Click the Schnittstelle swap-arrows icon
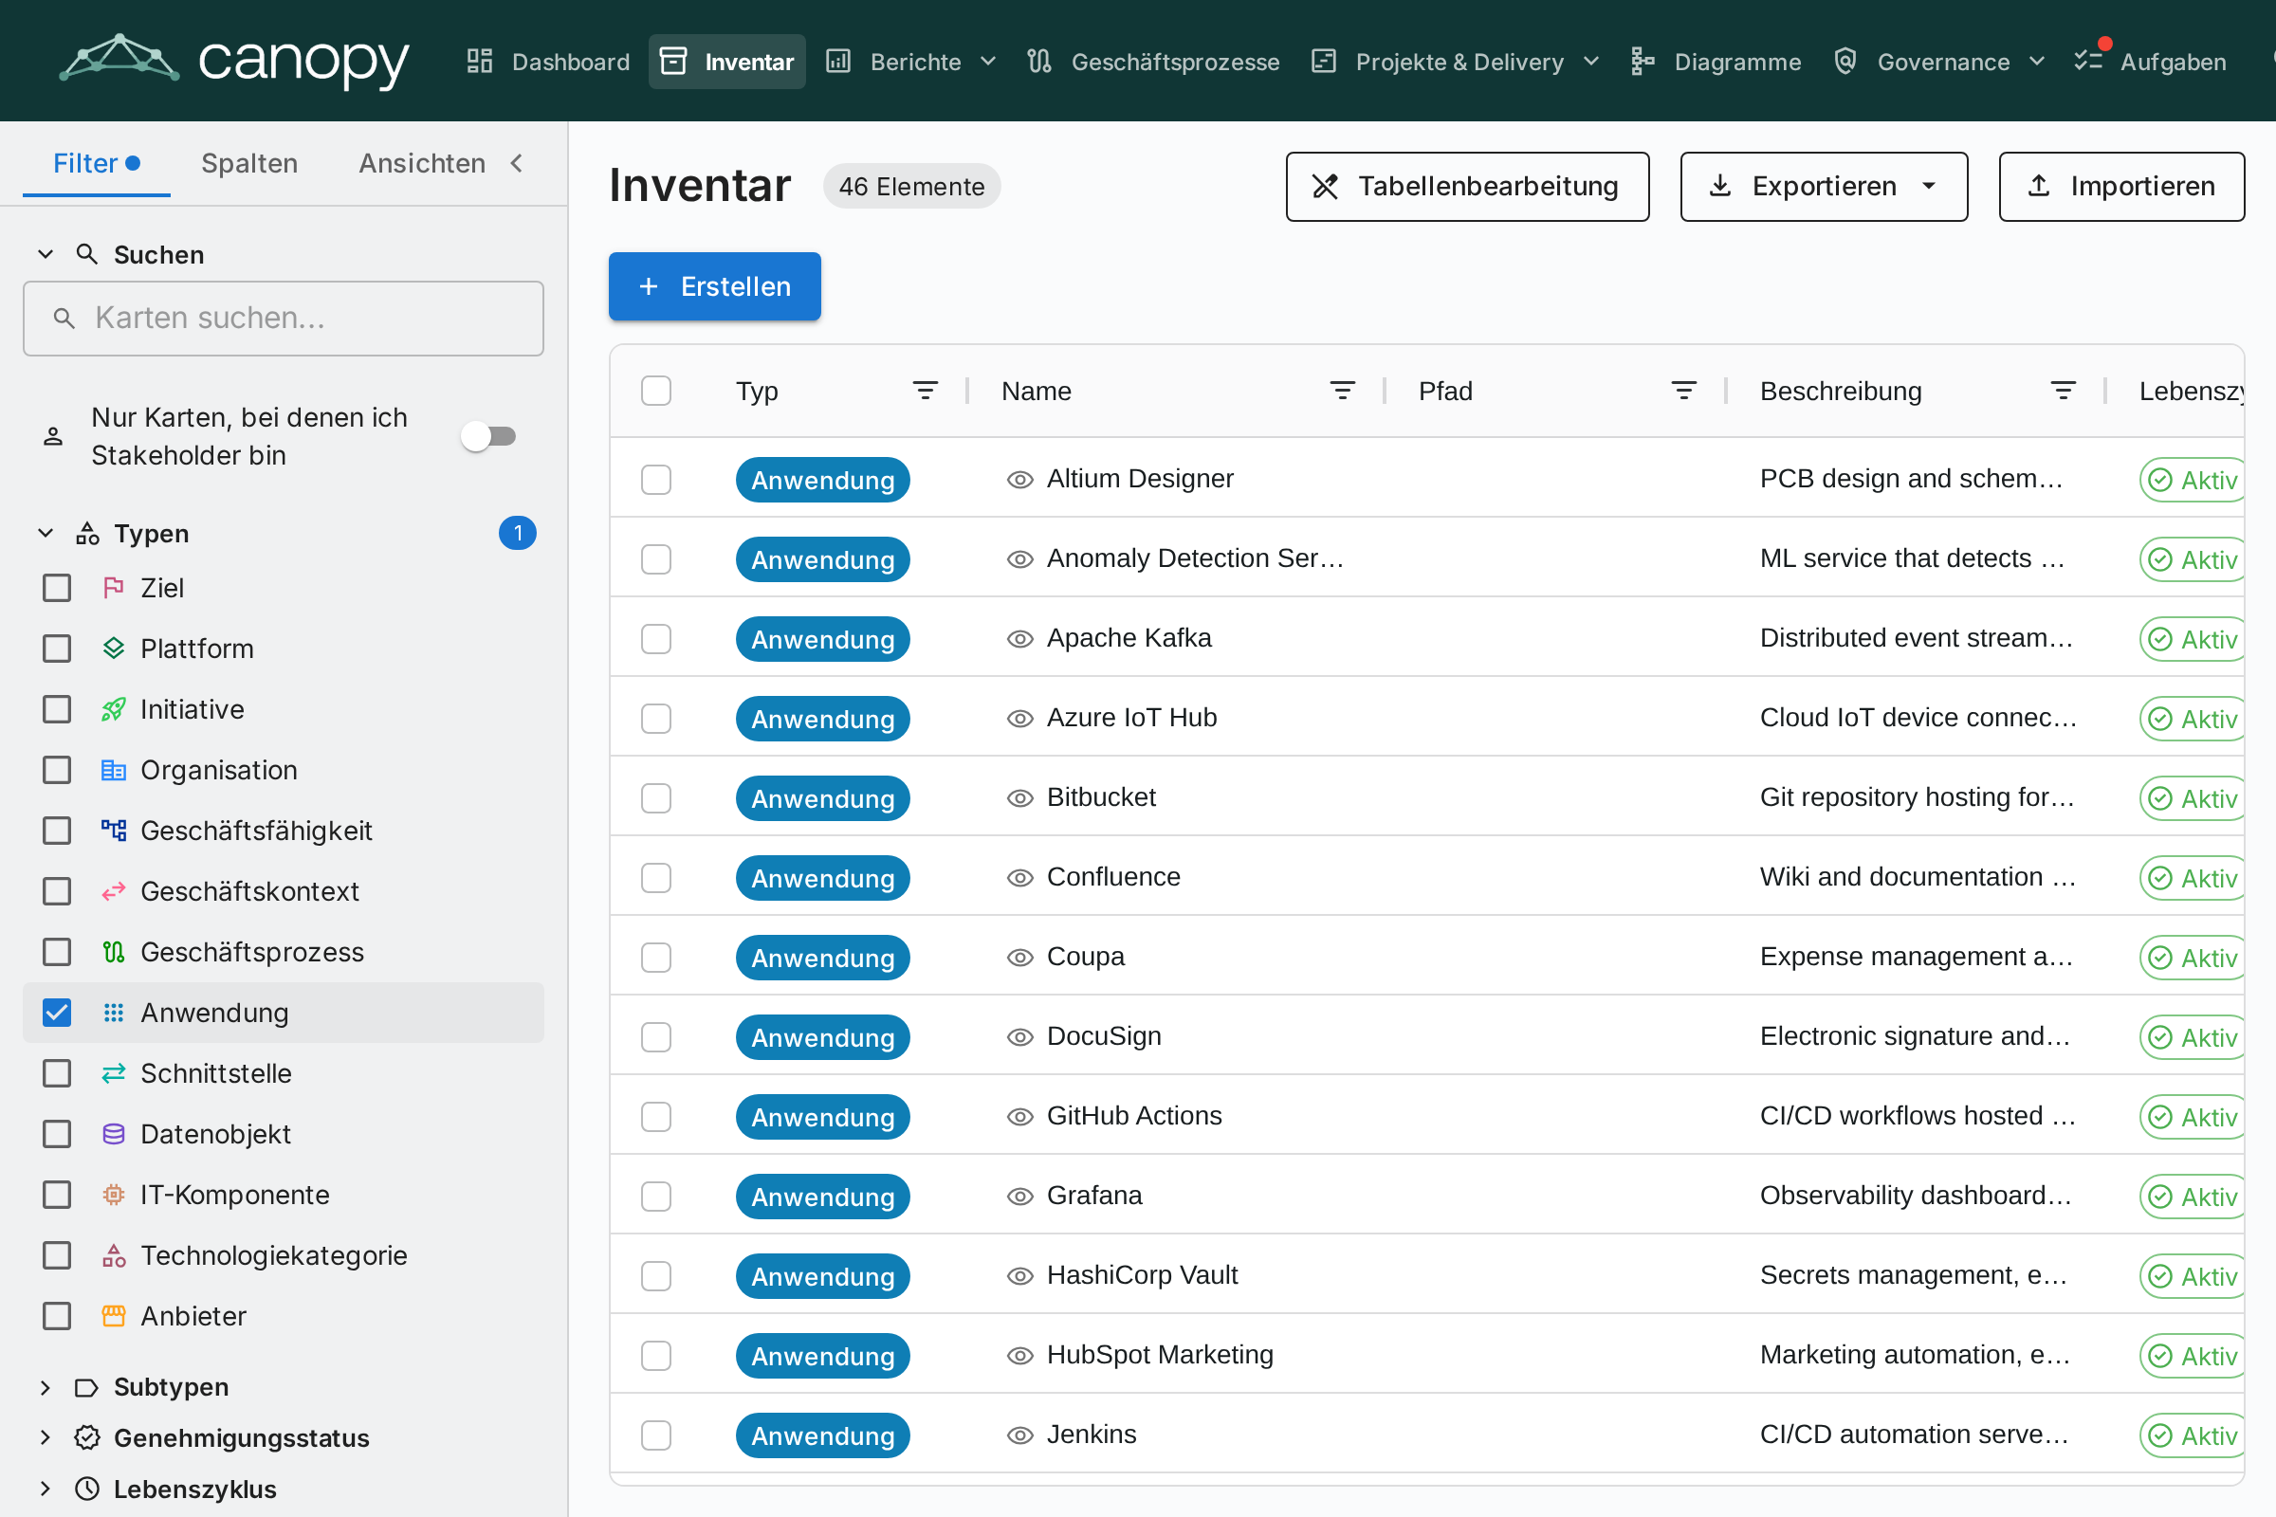The width and height of the screenshot is (2276, 1517). pyautogui.click(x=113, y=1073)
